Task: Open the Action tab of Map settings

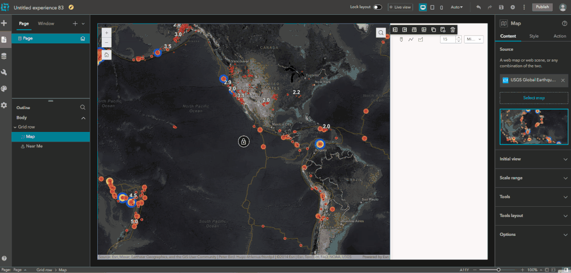Action: click(x=560, y=36)
